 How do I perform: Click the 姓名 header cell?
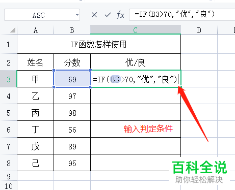(x=35, y=62)
